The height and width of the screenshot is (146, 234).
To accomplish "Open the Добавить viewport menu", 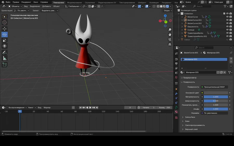I will tap(47, 6).
